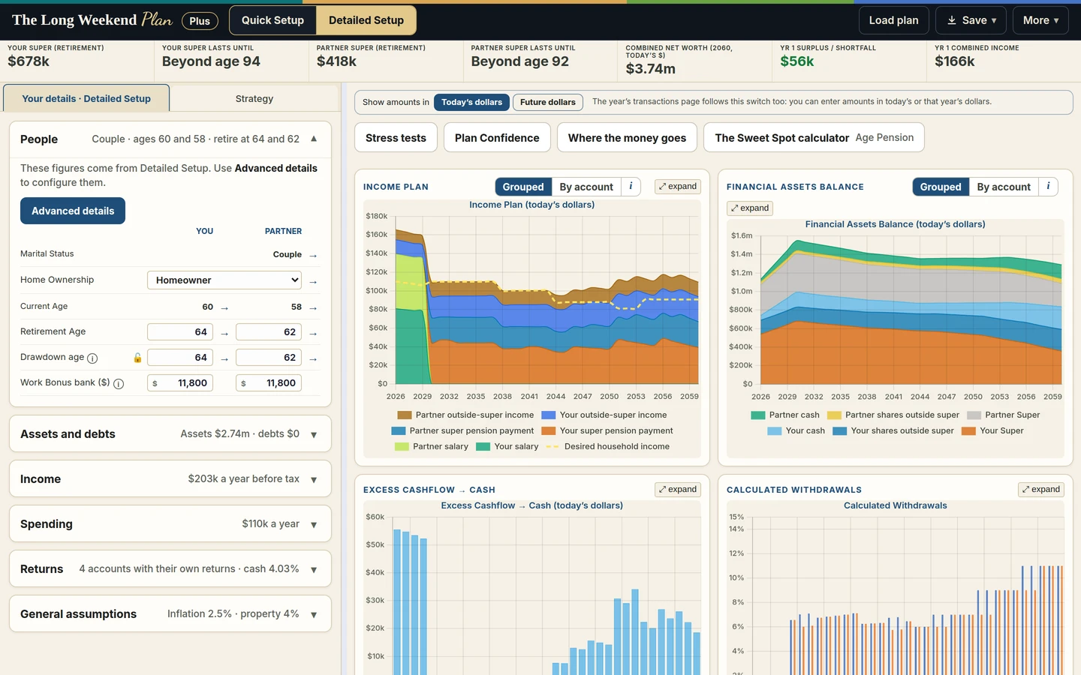Click your Retirement Age input field
Image resolution: width=1081 pixels, height=675 pixels.
coord(180,332)
